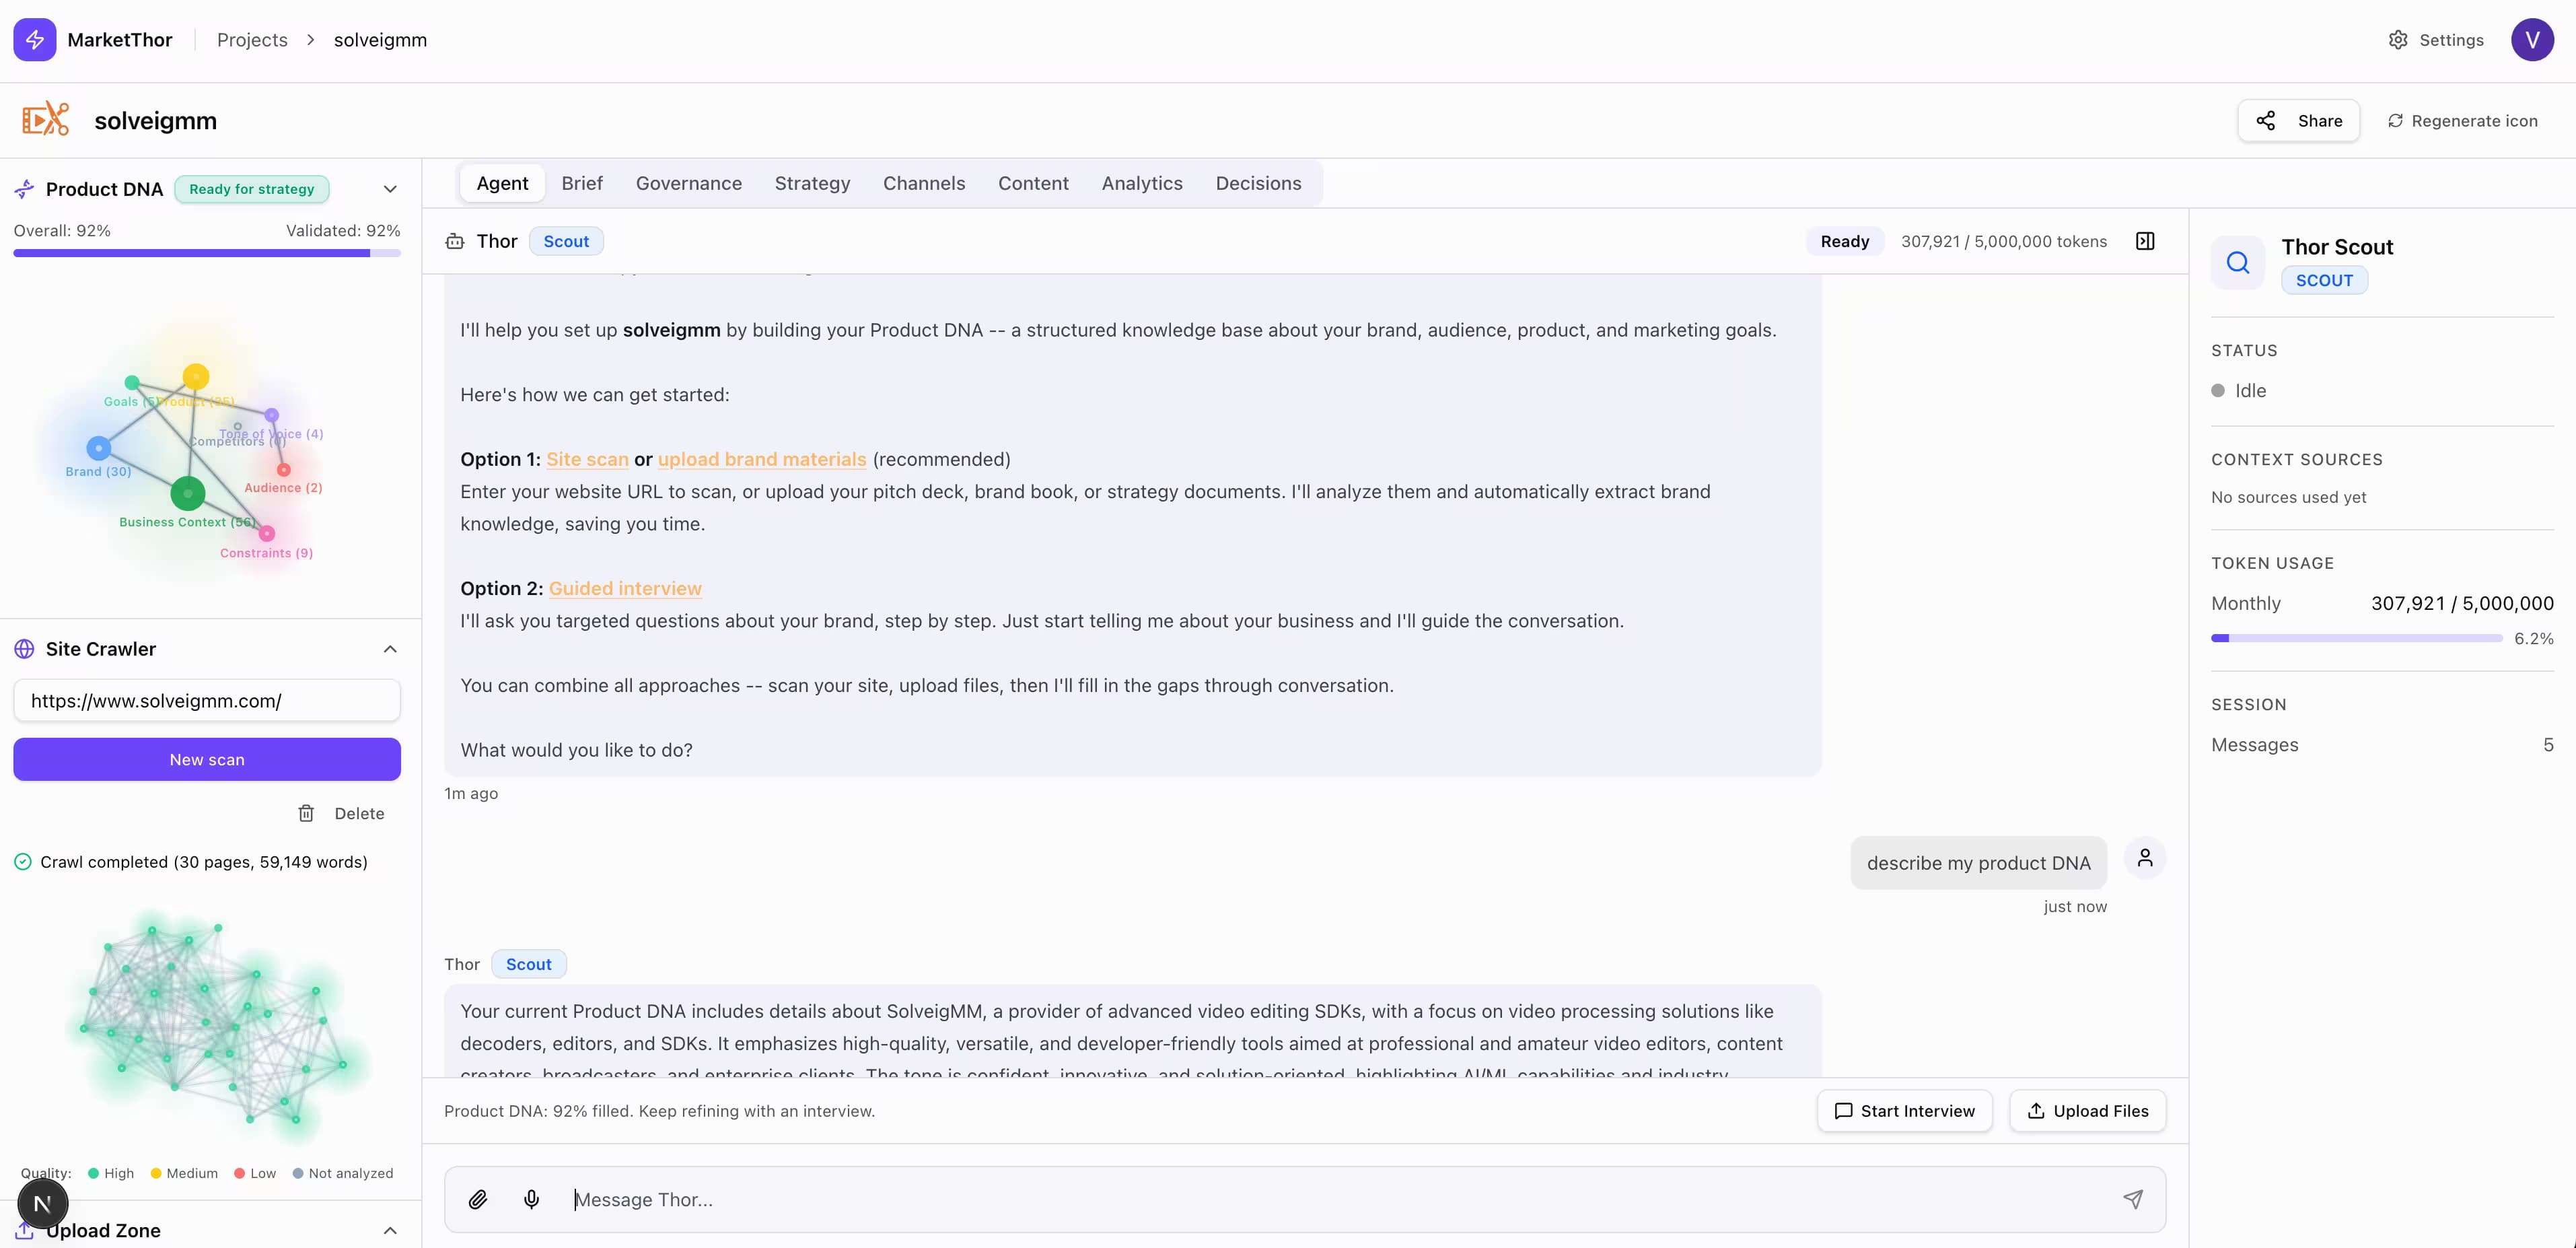Click the New scan button
2576x1248 pixels.
(x=207, y=759)
